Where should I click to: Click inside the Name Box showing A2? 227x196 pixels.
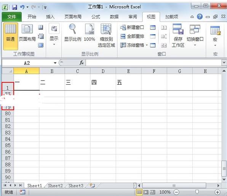[x=27, y=63]
